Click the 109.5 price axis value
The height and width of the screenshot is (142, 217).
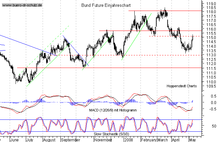click(x=211, y=86)
